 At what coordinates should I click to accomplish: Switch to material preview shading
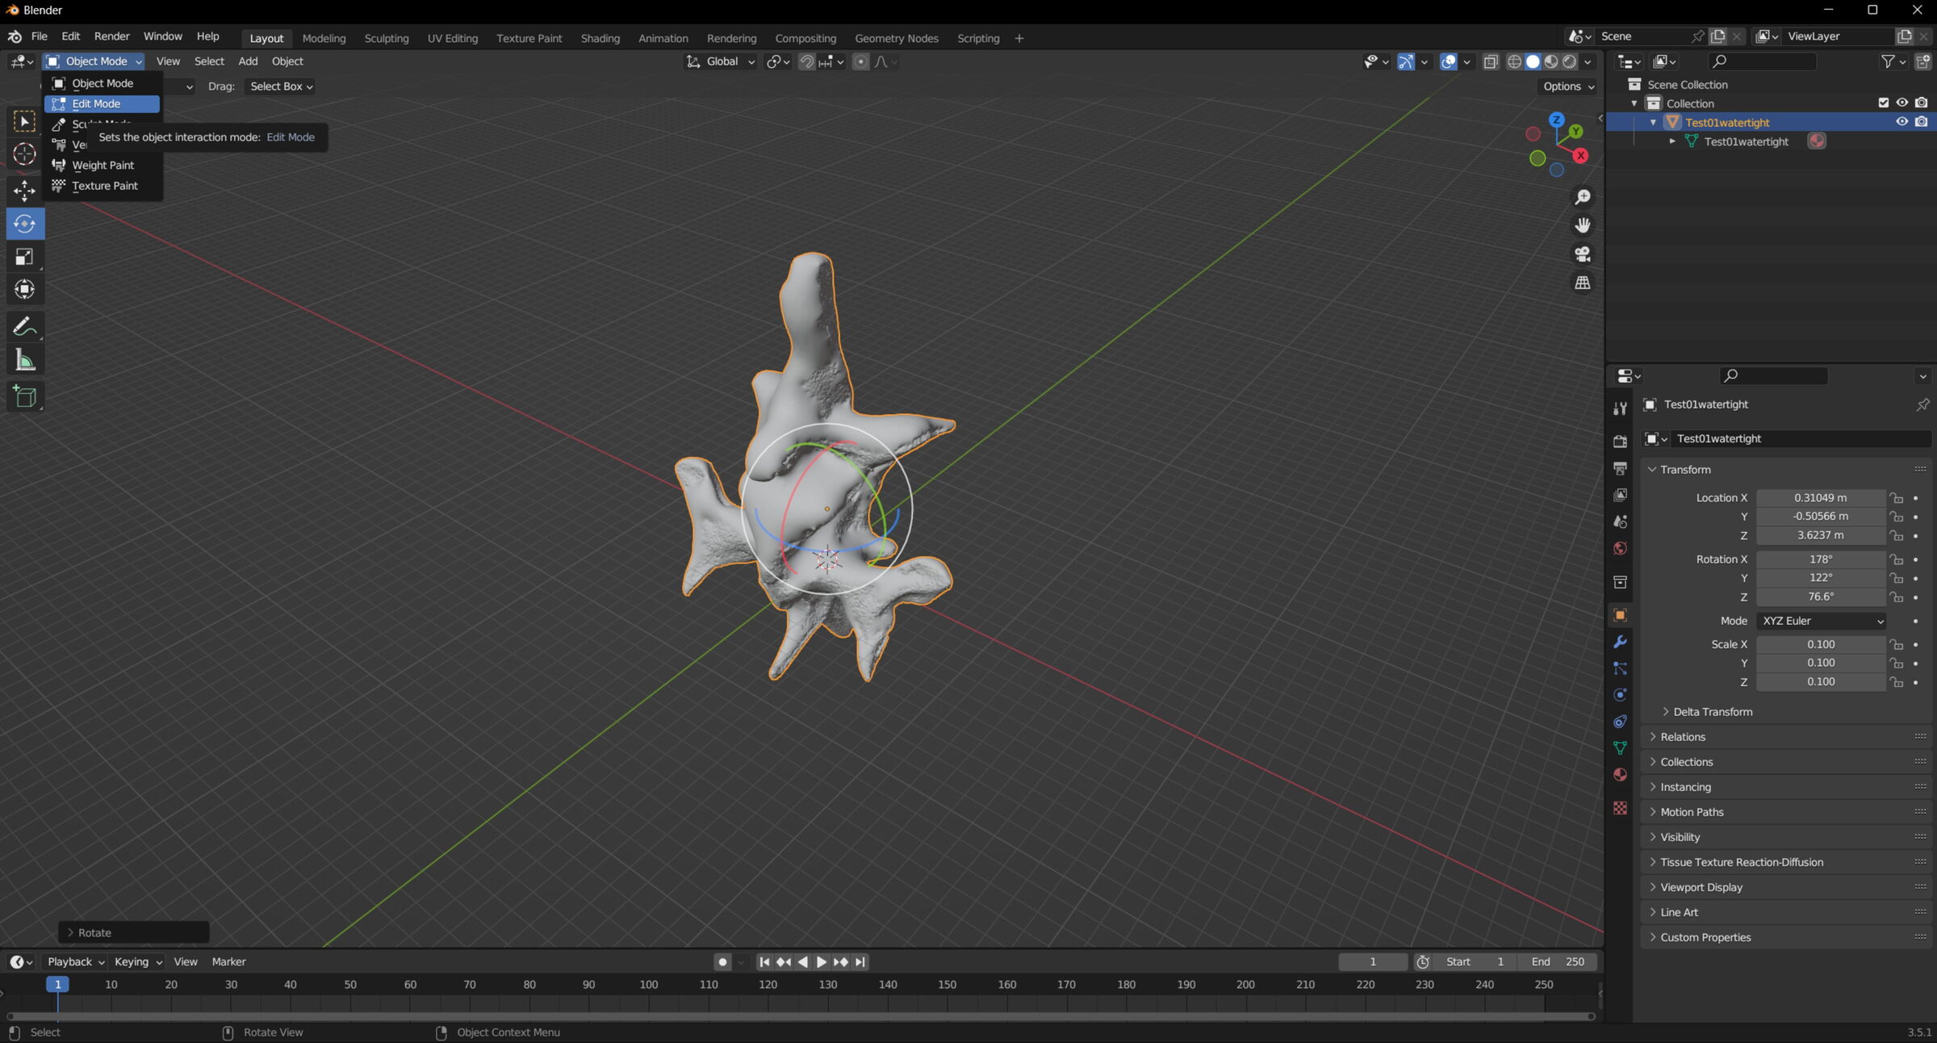1551,61
